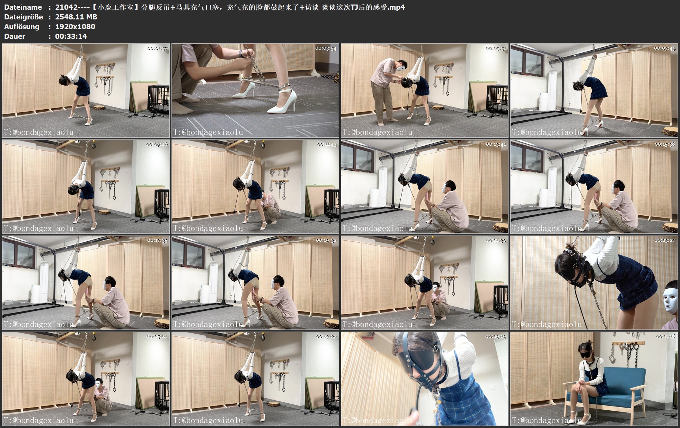Open the frame timestamped 00:27:22

coord(255,379)
